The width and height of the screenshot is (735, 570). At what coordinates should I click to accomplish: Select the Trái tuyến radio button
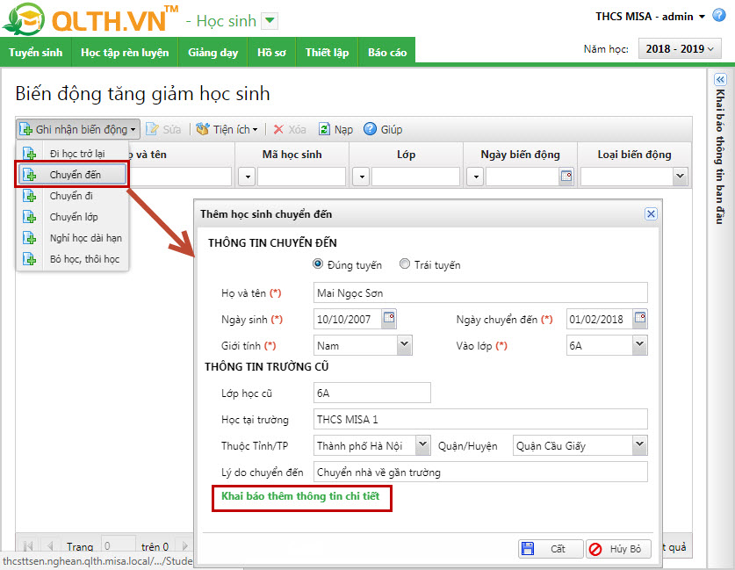tap(404, 263)
